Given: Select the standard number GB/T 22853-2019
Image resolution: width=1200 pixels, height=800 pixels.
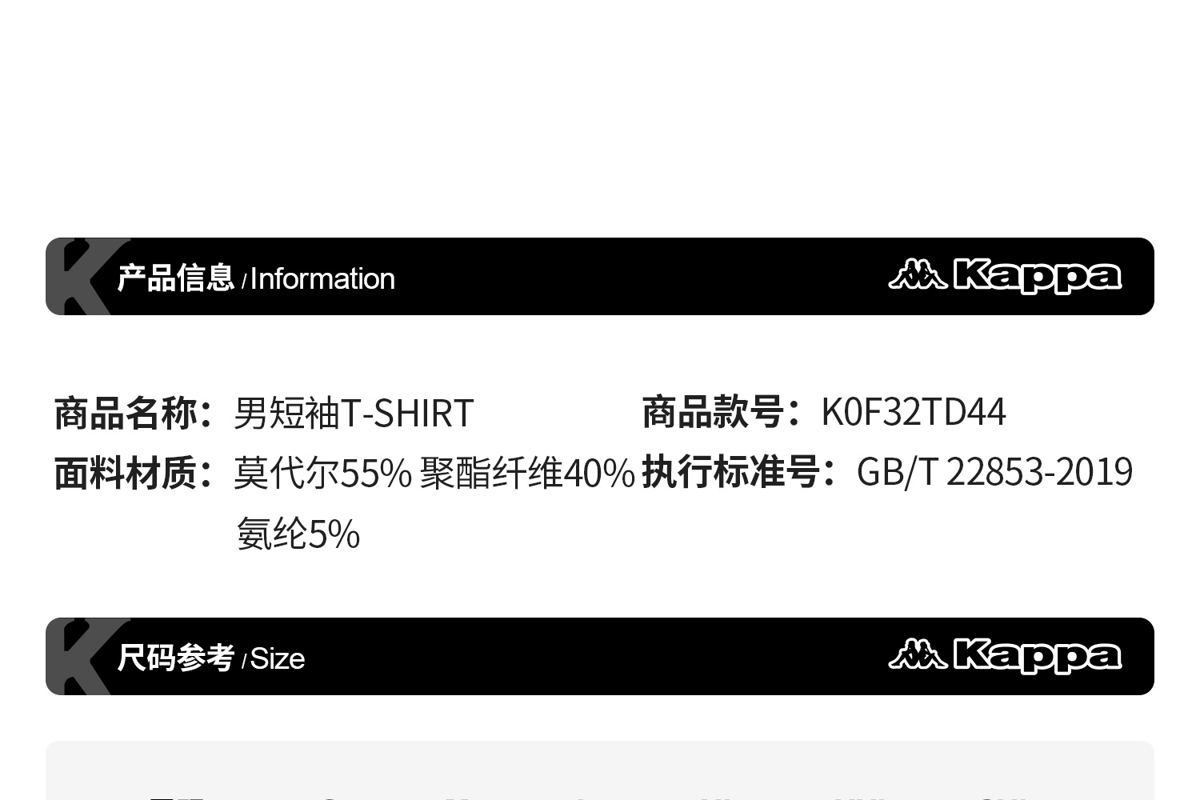Looking at the screenshot, I should (994, 473).
